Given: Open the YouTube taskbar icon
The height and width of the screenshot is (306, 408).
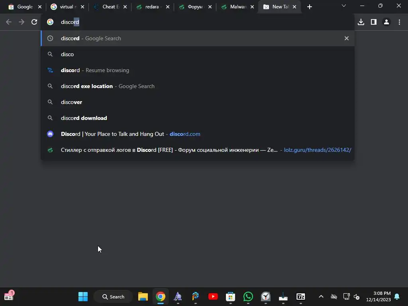Looking at the screenshot, I should click(x=213, y=296).
